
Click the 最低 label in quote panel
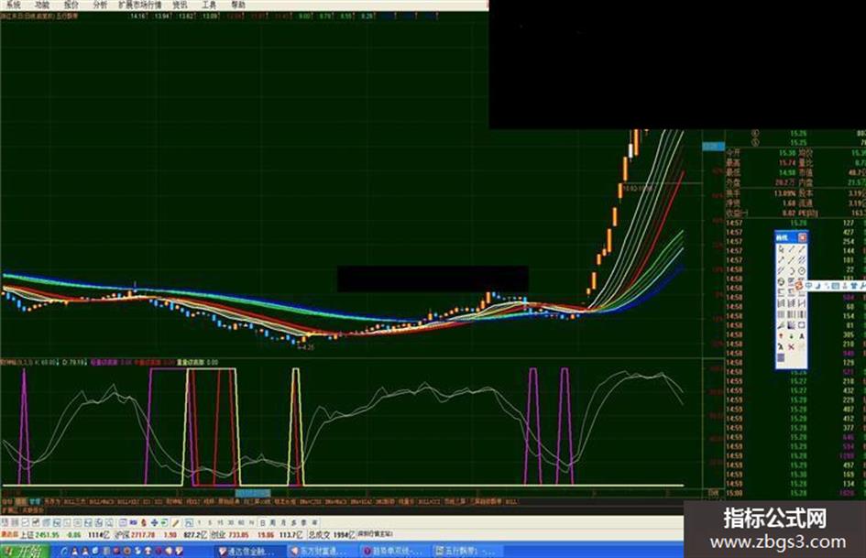pyautogui.click(x=733, y=172)
